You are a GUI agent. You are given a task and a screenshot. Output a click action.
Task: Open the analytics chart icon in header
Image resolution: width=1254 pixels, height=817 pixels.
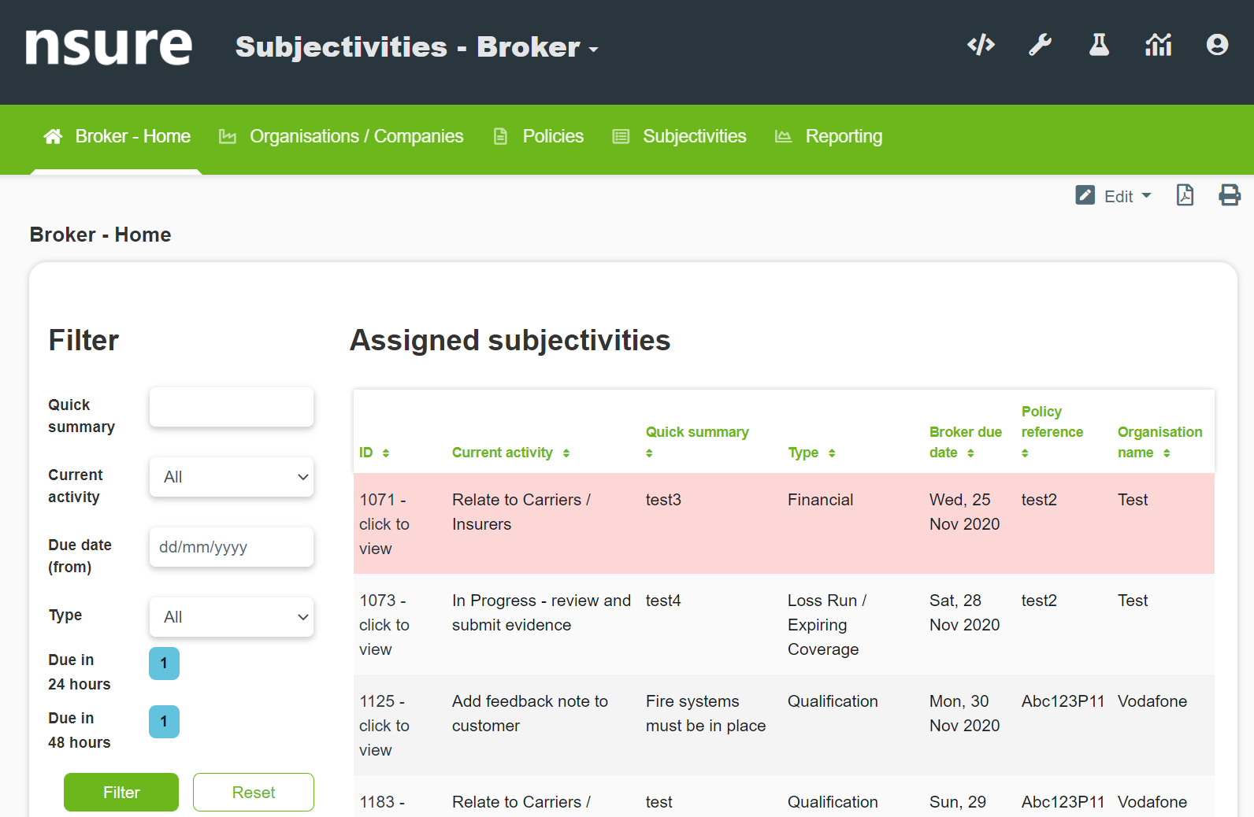[1158, 45]
